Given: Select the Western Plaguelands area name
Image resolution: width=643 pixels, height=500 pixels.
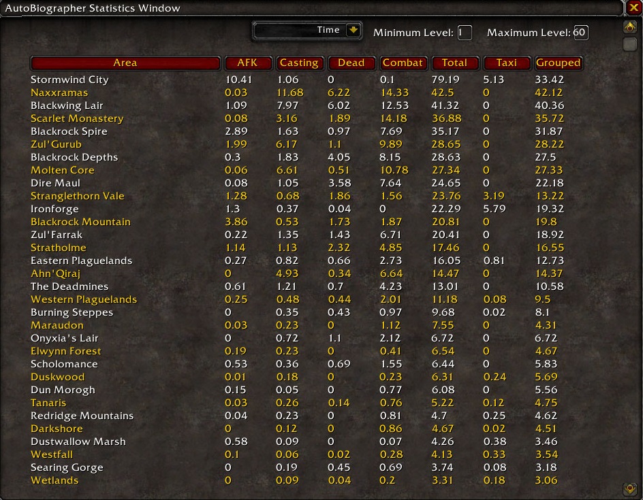Looking at the screenshot, I should coord(84,299).
